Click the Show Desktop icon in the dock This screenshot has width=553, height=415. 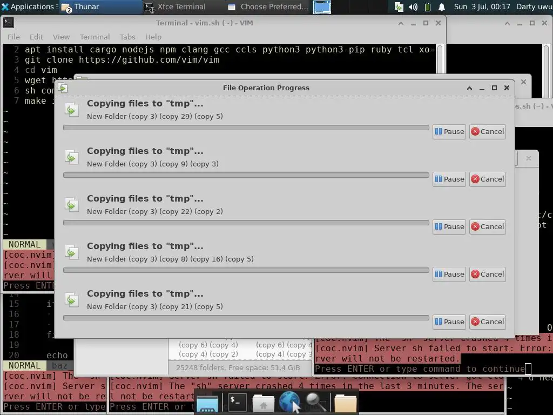click(207, 403)
